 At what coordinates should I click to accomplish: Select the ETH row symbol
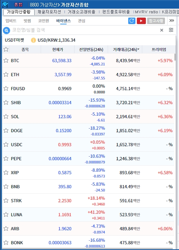click(15, 74)
